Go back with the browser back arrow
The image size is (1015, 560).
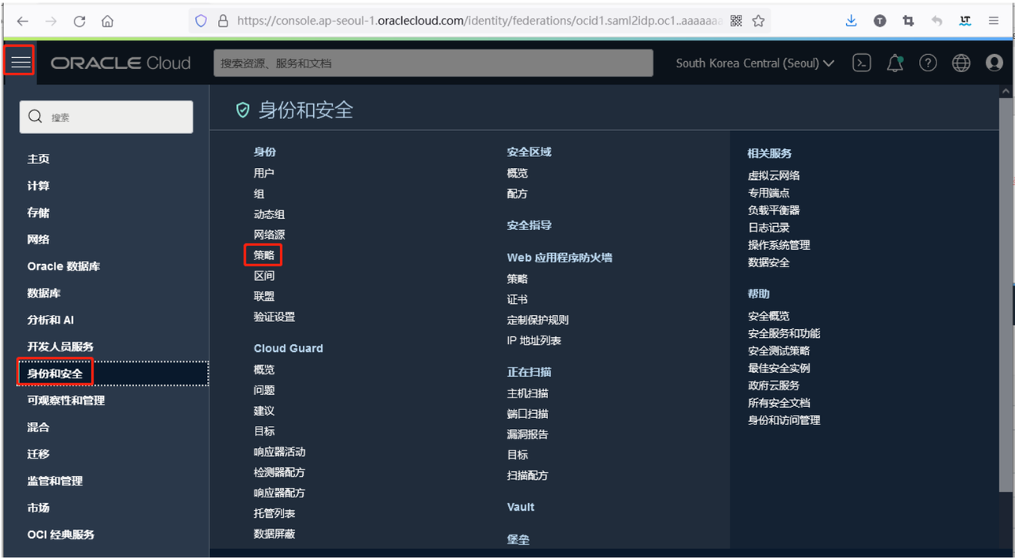click(22, 21)
